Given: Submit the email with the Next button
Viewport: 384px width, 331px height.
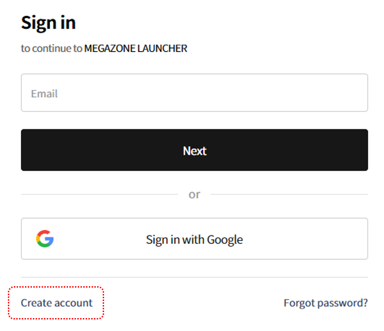Looking at the screenshot, I should tap(194, 150).
